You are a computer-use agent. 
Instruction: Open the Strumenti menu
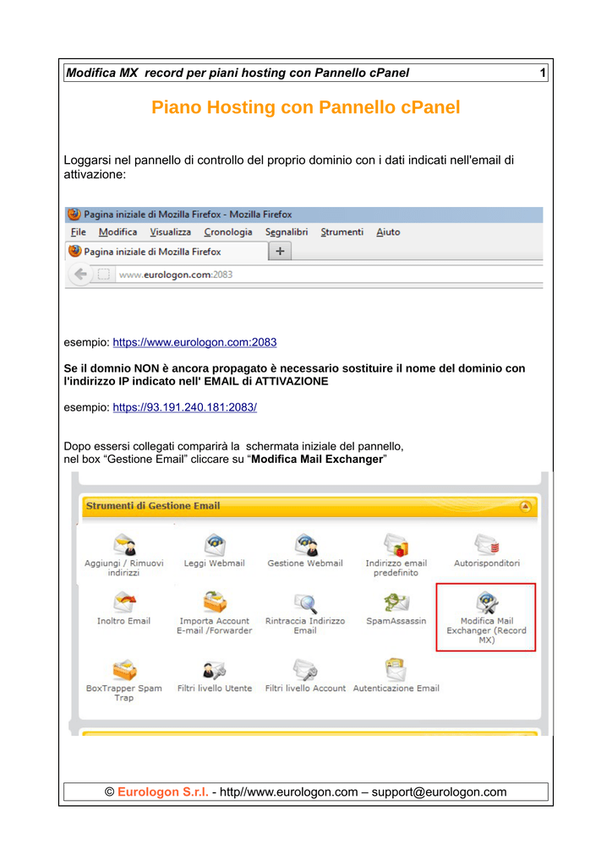(342, 232)
